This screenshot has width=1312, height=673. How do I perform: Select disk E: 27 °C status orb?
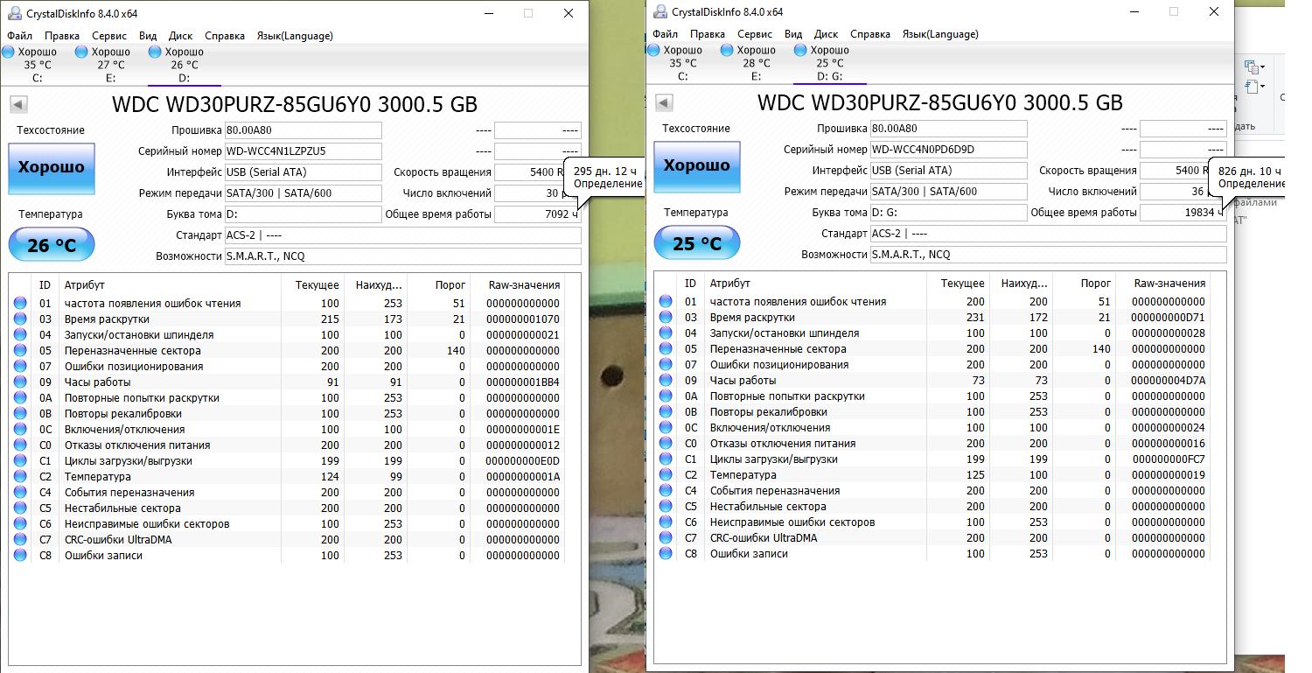(81, 53)
